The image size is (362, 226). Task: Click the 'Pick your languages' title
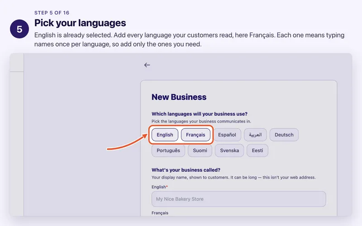80,23
